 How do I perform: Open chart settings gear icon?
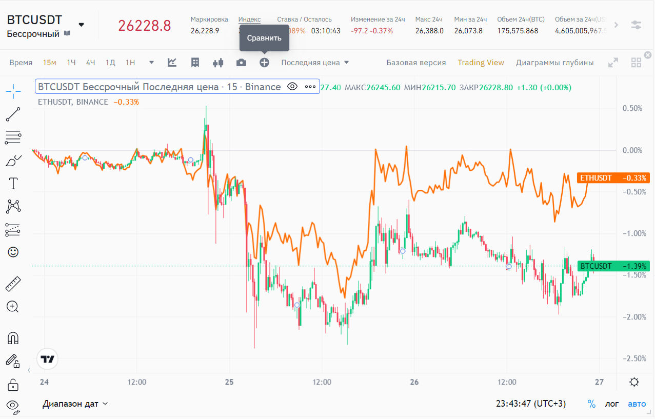(634, 382)
